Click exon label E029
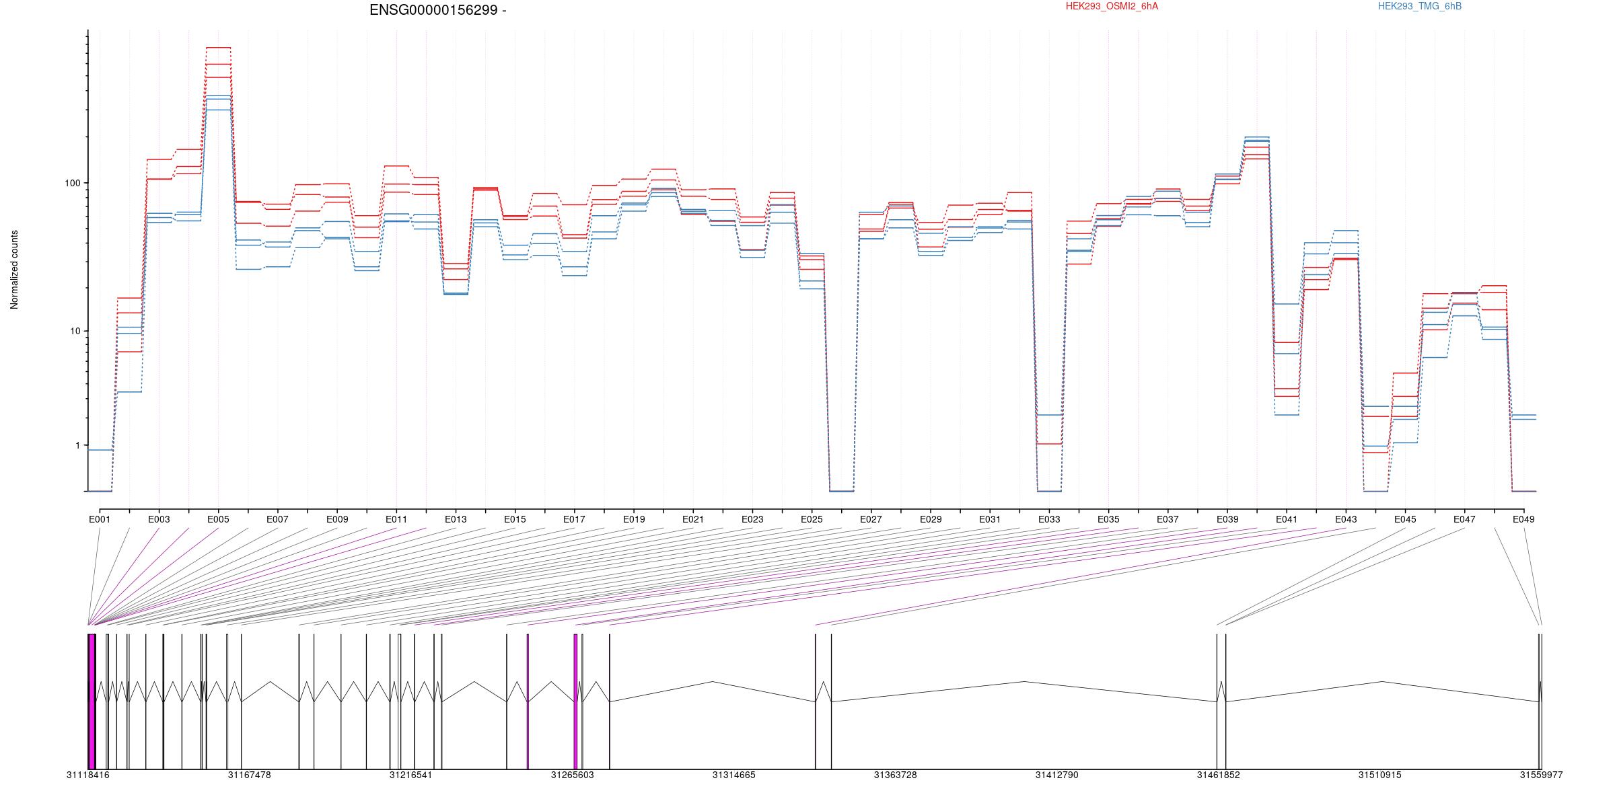The height and width of the screenshot is (807, 1615). 931,519
